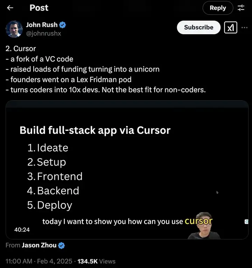Click the 40:24 video duration label

pos(22,230)
